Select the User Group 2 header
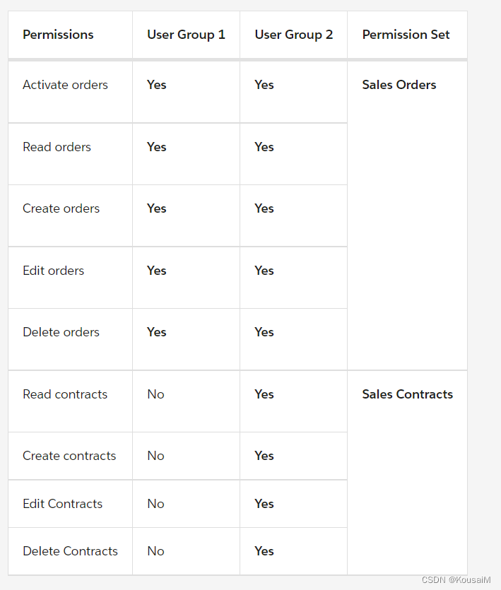Viewport: 501px width, 590px height. click(x=293, y=35)
